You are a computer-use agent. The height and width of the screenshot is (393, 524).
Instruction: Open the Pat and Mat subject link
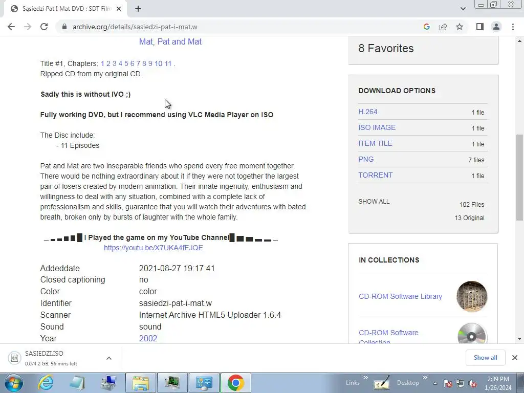[x=180, y=42]
